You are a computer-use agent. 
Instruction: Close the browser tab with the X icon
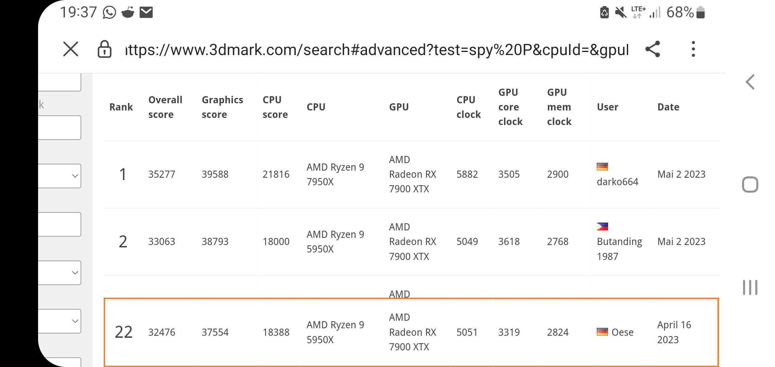[71, 49]
